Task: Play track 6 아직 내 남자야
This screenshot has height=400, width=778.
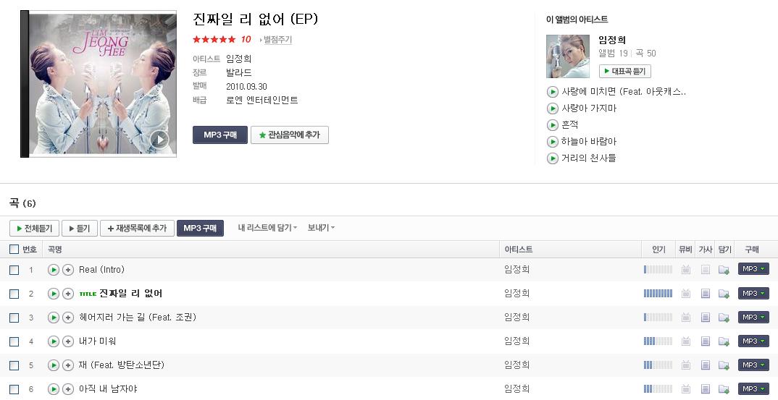Action: (x=53, y=389)
